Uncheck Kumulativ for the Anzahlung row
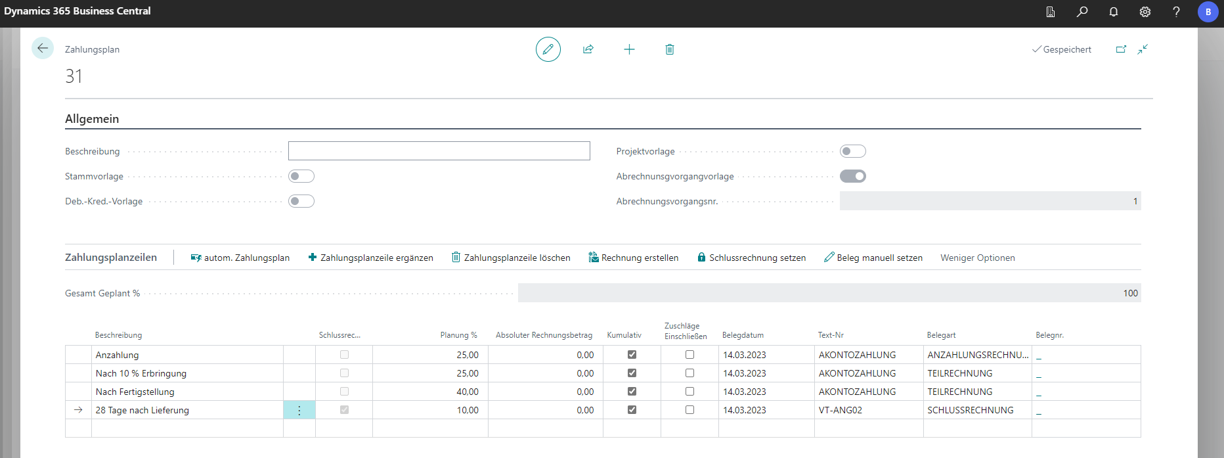Image resolution: width=1224 pixels, height=458 pixels. tap(632, 355)
